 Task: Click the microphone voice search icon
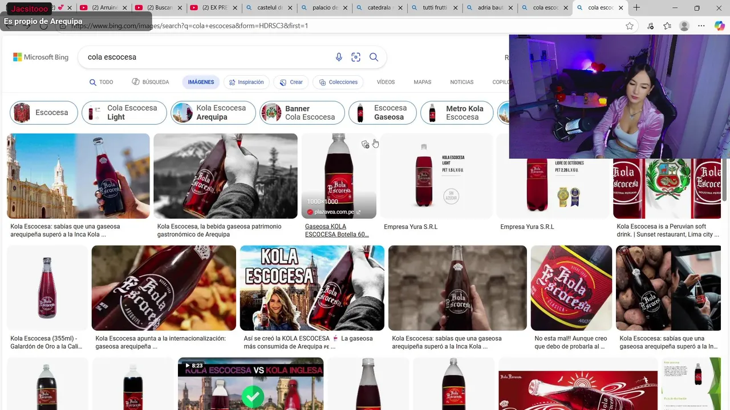pyautogui.click(x=339, y=57)
